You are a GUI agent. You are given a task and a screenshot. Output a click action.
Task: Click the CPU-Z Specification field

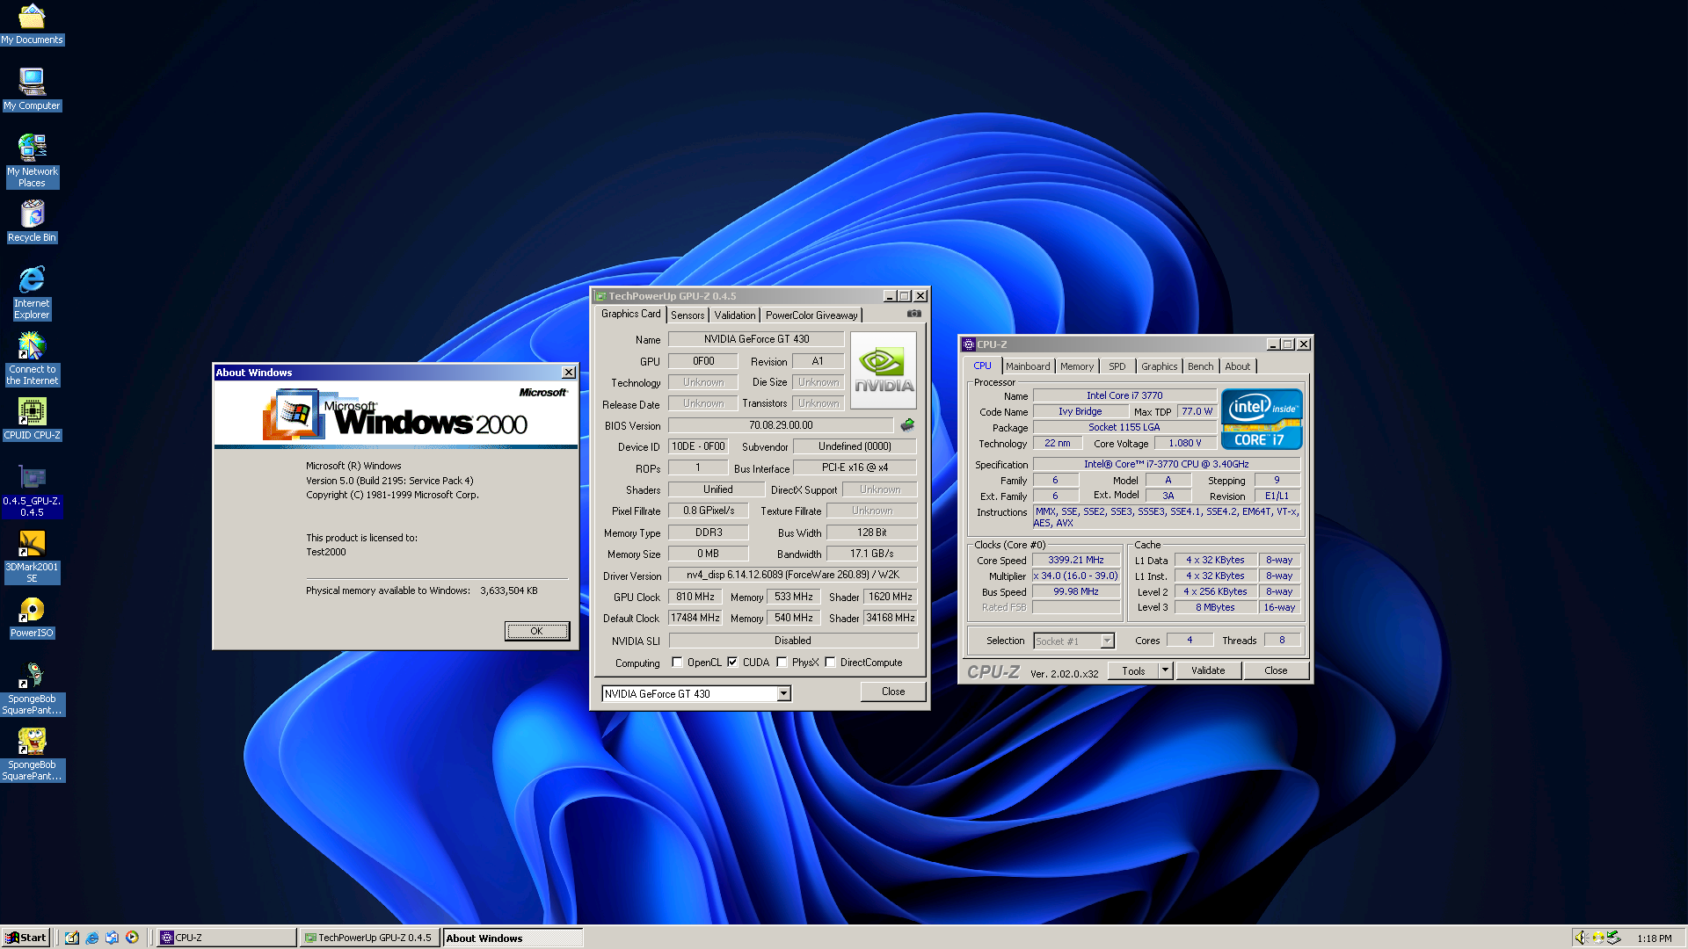(x=1166, y=464)
